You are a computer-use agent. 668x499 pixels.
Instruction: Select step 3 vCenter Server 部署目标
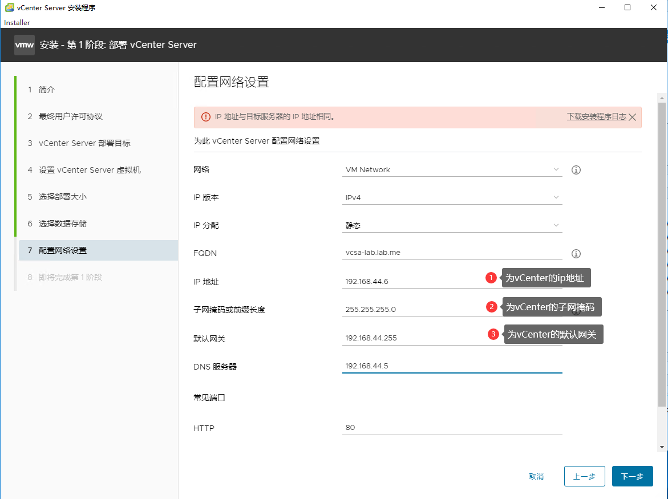(84, 143)
